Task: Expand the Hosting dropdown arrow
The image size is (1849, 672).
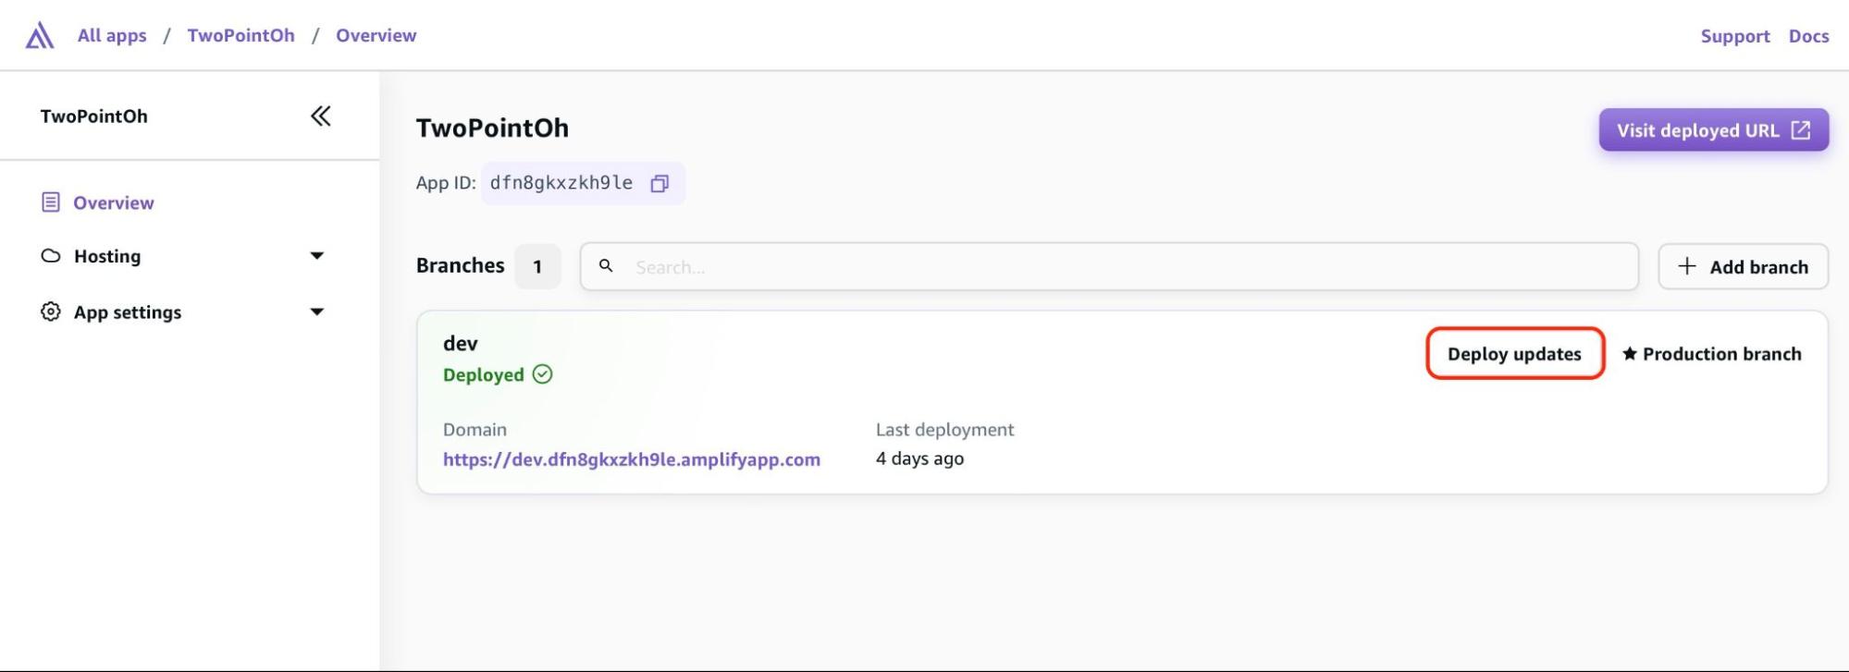Action: tap(316, 256)
